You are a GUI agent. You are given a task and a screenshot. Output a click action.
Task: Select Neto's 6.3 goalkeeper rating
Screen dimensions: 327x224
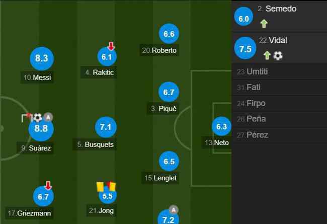pos(221,126)
